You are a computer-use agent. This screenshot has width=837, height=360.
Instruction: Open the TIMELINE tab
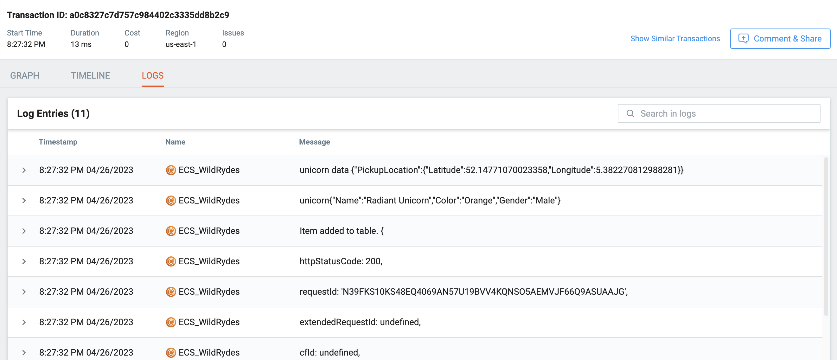pos(91,75)
